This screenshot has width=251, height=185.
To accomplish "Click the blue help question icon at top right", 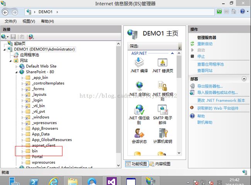I will pyautogui.click(x=243, y=12).
